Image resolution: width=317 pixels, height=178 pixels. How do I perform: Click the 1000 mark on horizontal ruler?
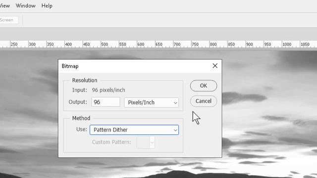[287, 44]
